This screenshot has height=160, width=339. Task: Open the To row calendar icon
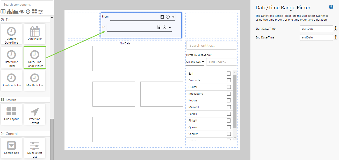(159, 27)
